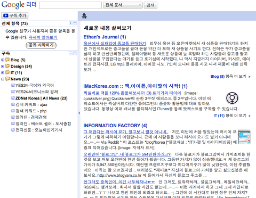Open INFORMATION FACTORY (4) feed heading
Viewport: 256px width, 198px height.
[x=115, y=126]
